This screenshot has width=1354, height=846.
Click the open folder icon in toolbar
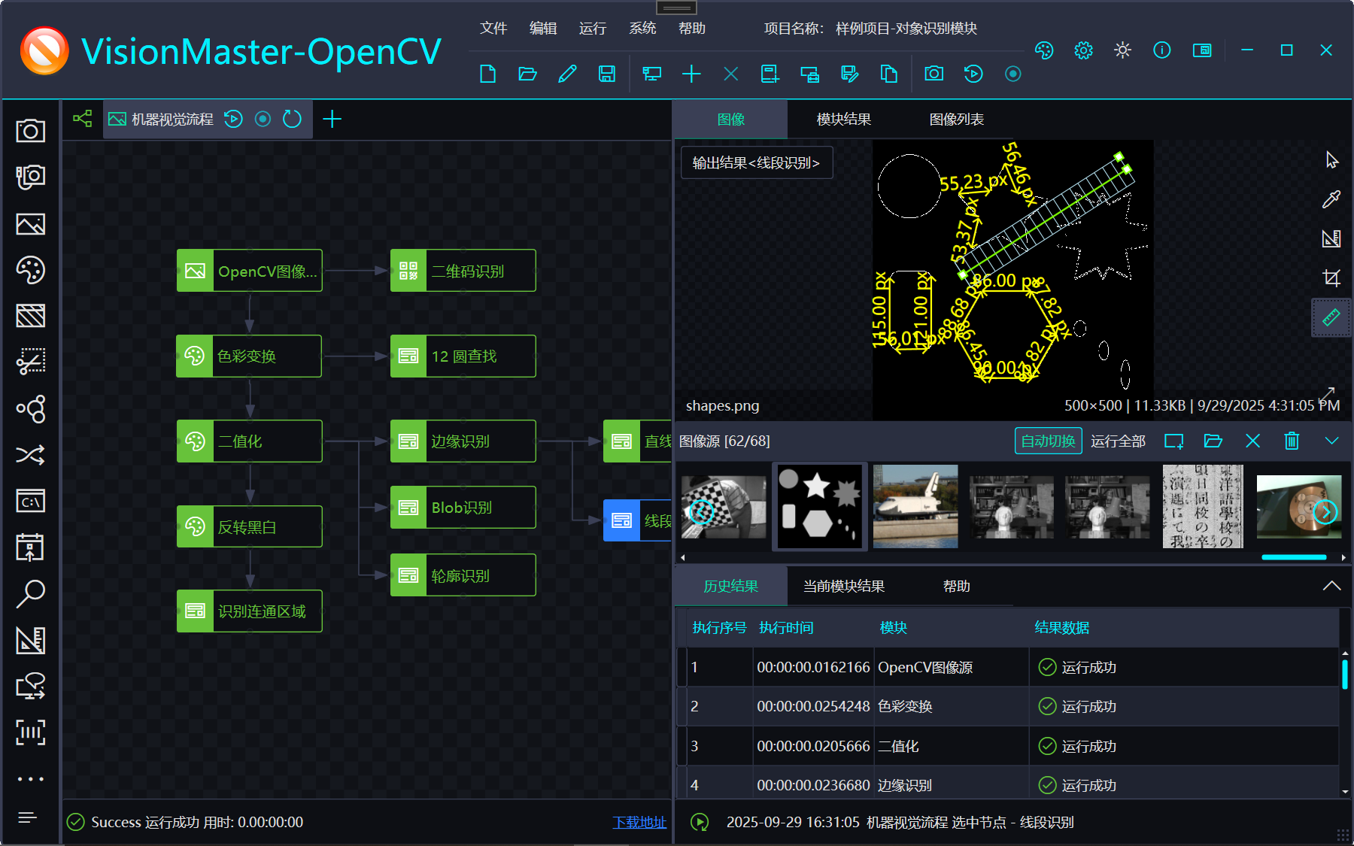coord(527,74)
